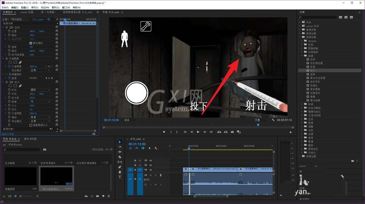Select the Razor tool
This screenshot has height=204, width=365.
click(120, 157)
